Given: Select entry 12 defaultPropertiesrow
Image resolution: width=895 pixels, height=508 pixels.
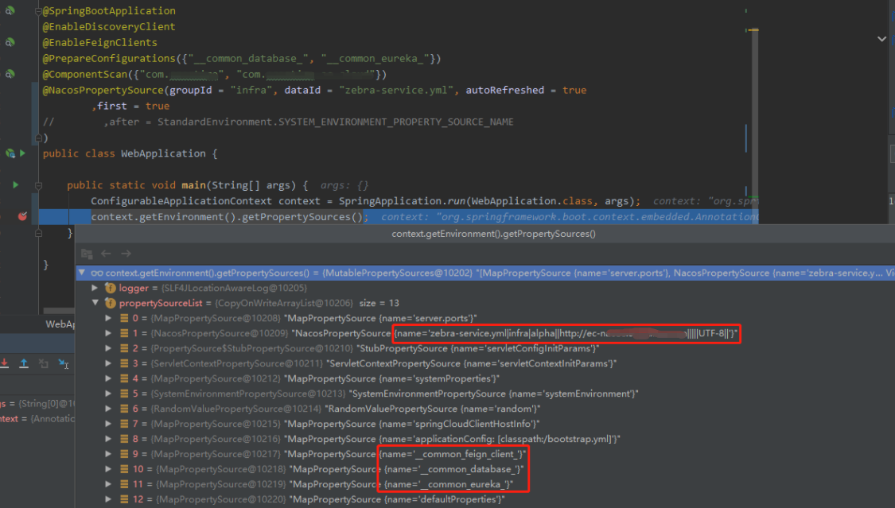Looking at the screenshot, I should click(x=485, y=499).
